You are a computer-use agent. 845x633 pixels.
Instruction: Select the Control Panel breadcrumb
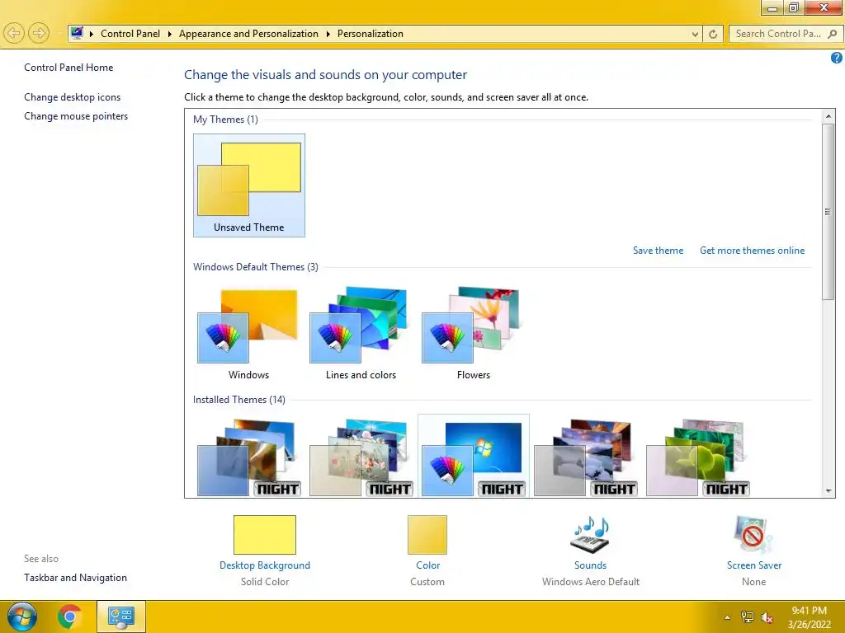pyautogui.click(x=130, y=33)
